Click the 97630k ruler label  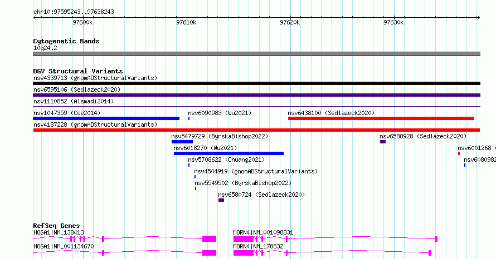393,22
